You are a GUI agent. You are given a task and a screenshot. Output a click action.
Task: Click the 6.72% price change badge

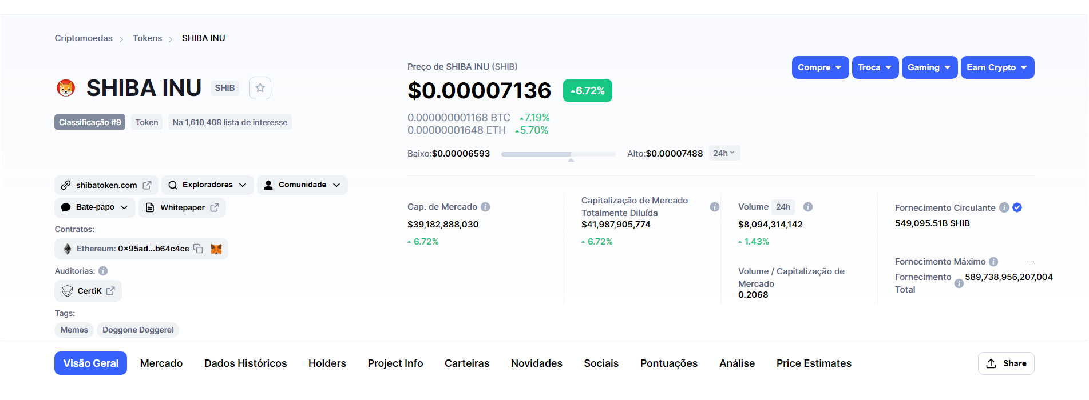click(x=588, y=91)
